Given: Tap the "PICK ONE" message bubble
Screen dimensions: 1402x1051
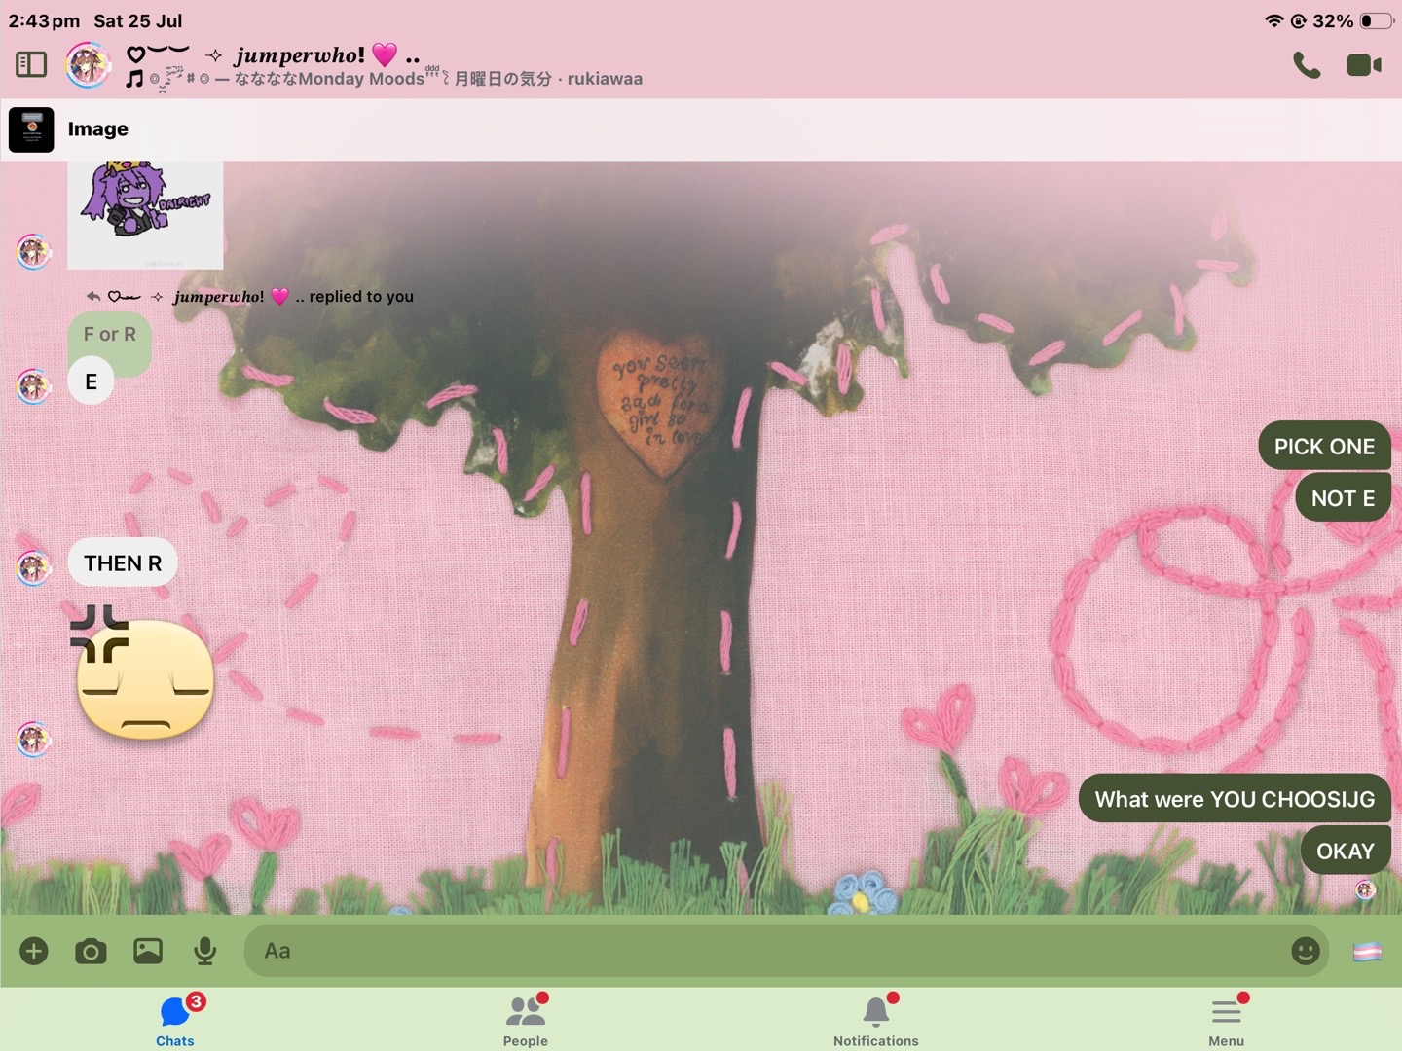Looking at the screenshot, I should tap(1324, 446).
